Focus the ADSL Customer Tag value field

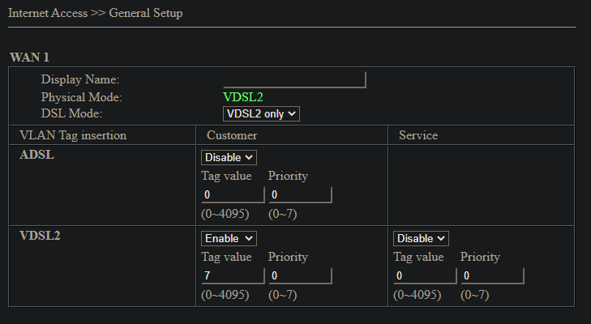(233, 195)
